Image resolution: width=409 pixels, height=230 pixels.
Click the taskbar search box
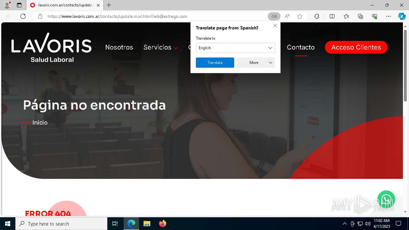coord(61,224)
